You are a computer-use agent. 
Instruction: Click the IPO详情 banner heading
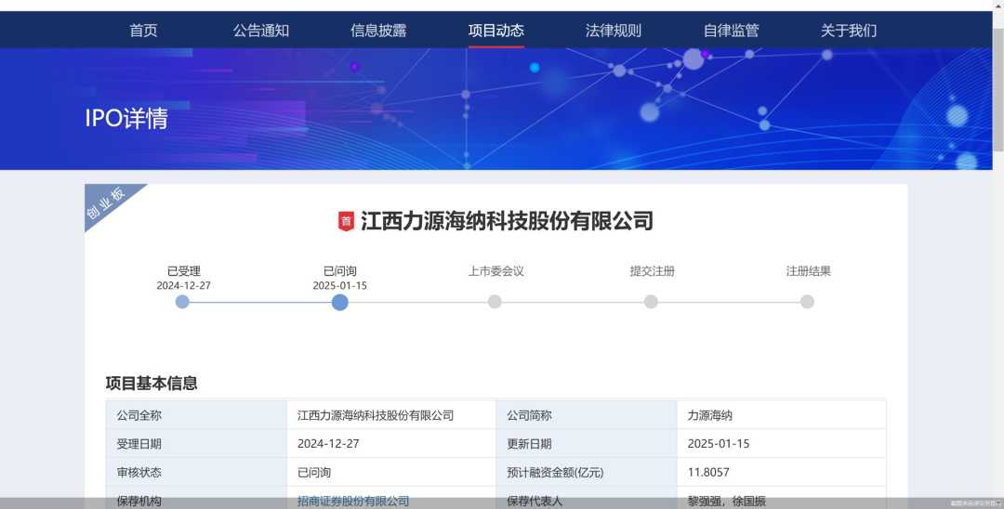126,118
